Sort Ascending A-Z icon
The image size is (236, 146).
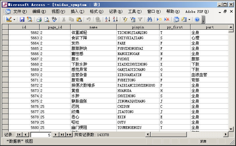(x=107, y=19)
